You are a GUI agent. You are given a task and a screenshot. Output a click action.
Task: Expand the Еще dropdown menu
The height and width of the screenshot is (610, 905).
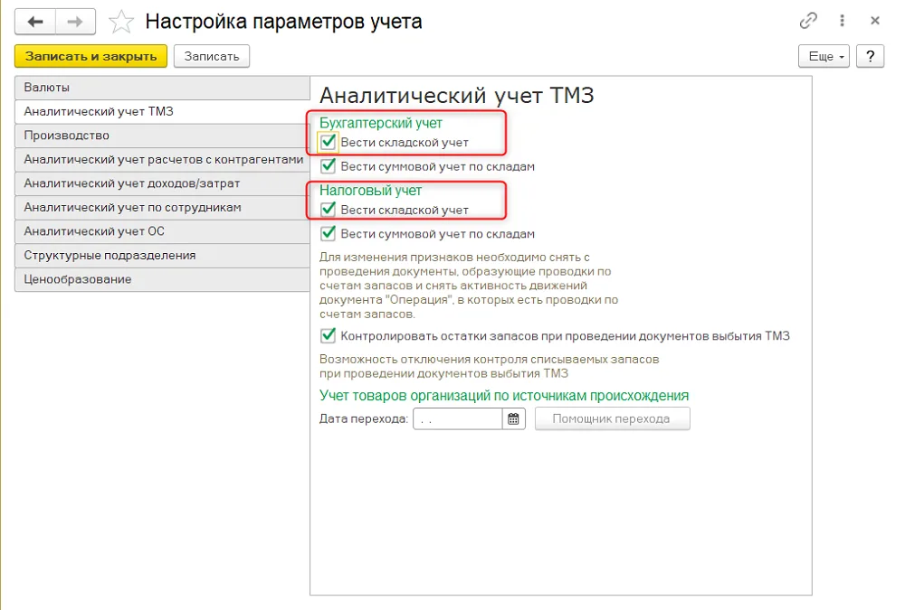click(x=824, y=57)
